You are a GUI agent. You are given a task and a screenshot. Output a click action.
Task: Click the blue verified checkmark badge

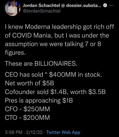pyautogui.click(x=105, y=5)
